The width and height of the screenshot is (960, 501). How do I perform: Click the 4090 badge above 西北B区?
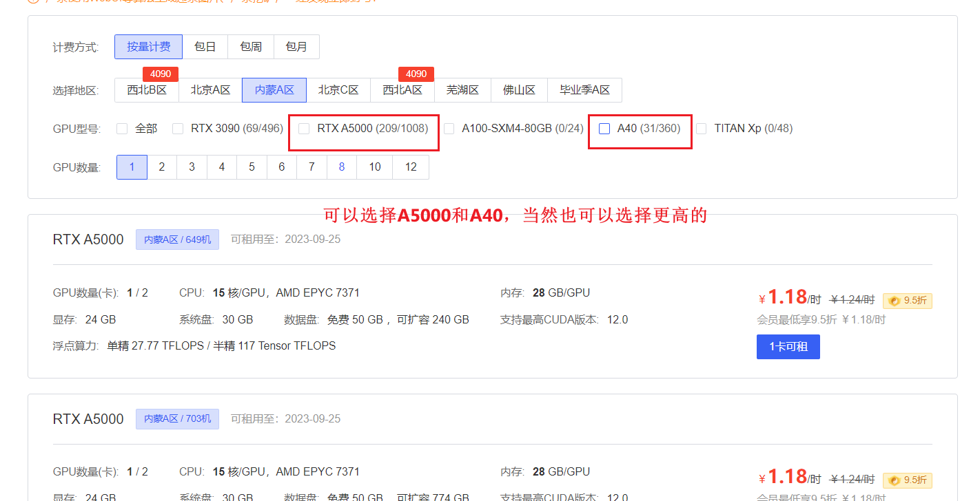click(x=161, y=74)
